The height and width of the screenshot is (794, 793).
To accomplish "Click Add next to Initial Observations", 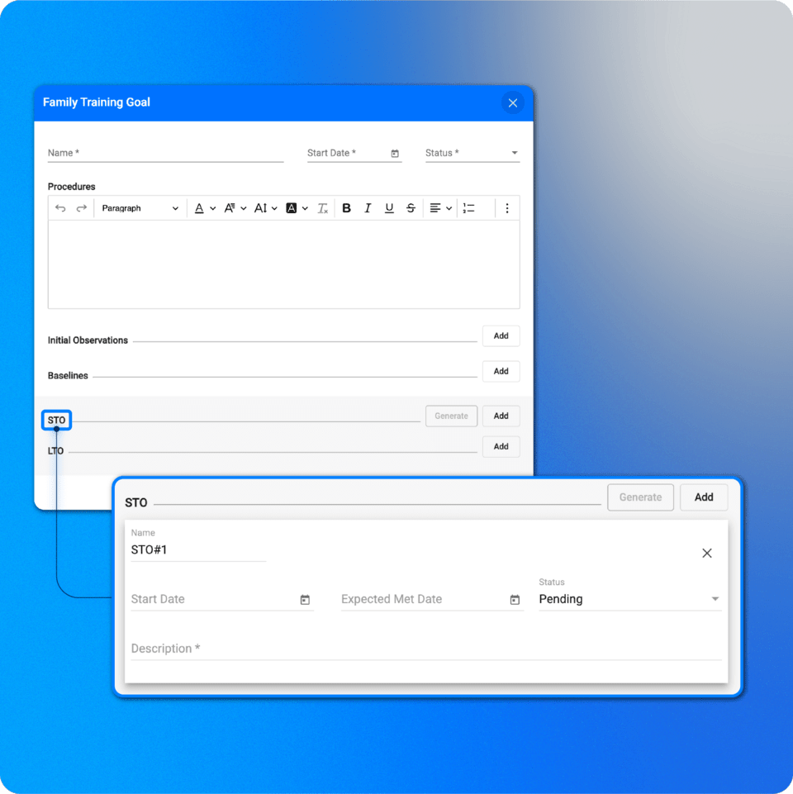I will [x=501, y=336].
